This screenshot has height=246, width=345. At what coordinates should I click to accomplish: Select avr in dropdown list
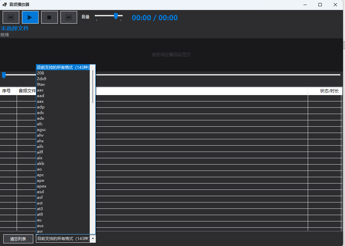coord(63,231)
